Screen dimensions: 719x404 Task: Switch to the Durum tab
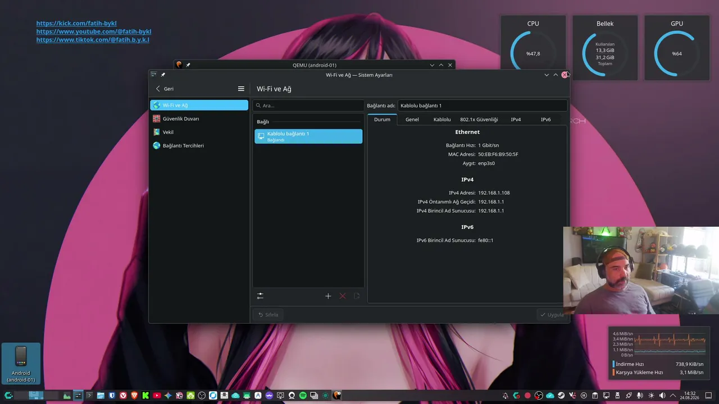(x=382, y=120)
